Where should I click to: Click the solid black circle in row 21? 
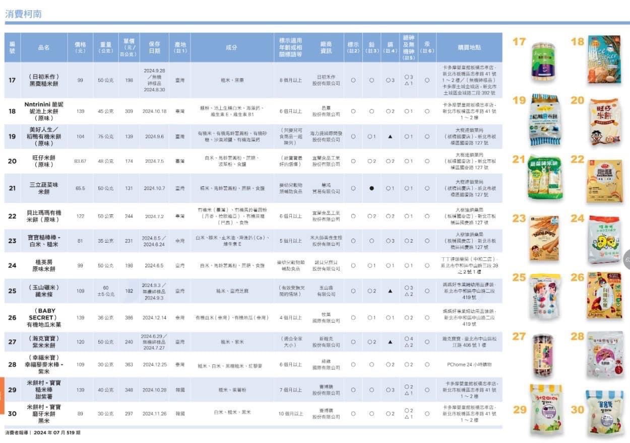pyautogui.click(x=371, y=188)
